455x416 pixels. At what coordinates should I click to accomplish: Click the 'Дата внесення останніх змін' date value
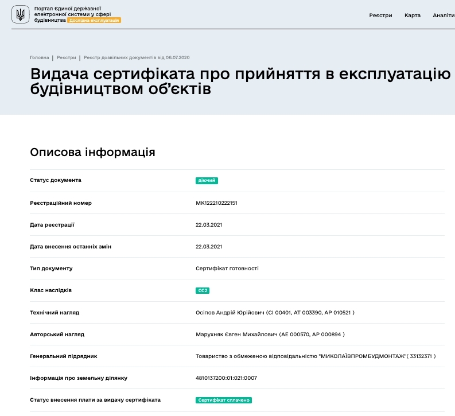[209, 247]
